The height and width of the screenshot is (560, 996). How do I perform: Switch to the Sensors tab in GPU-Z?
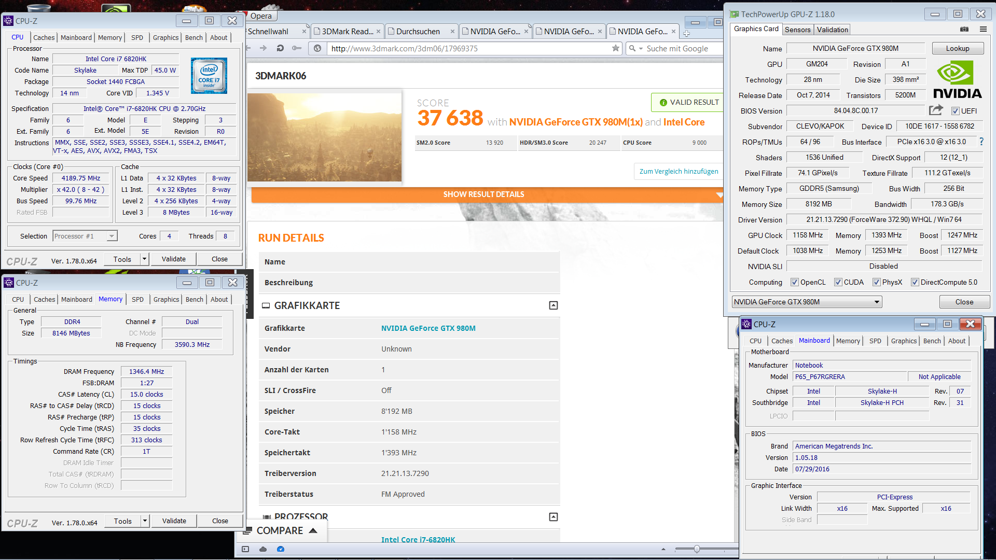point(797,30)
